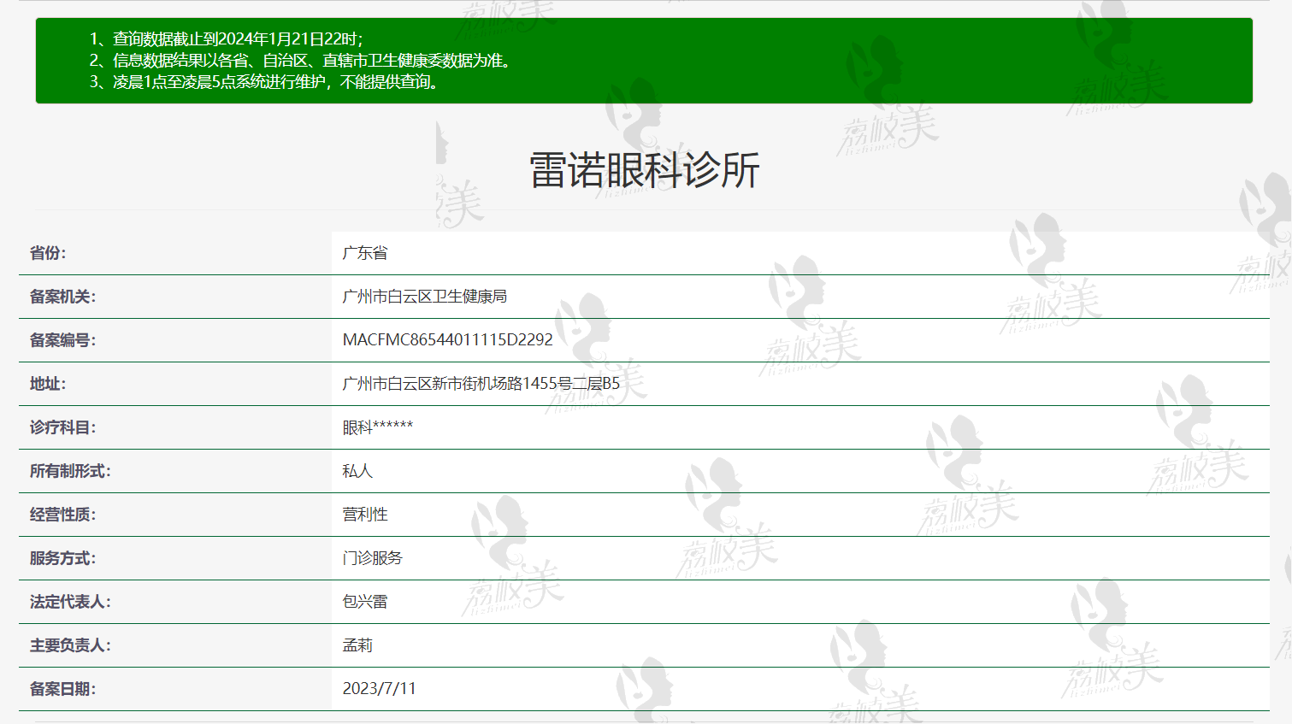This screenshot has width=1292, height=724.
Task: Click the 备案日期 label
Action: click(62, 689)
